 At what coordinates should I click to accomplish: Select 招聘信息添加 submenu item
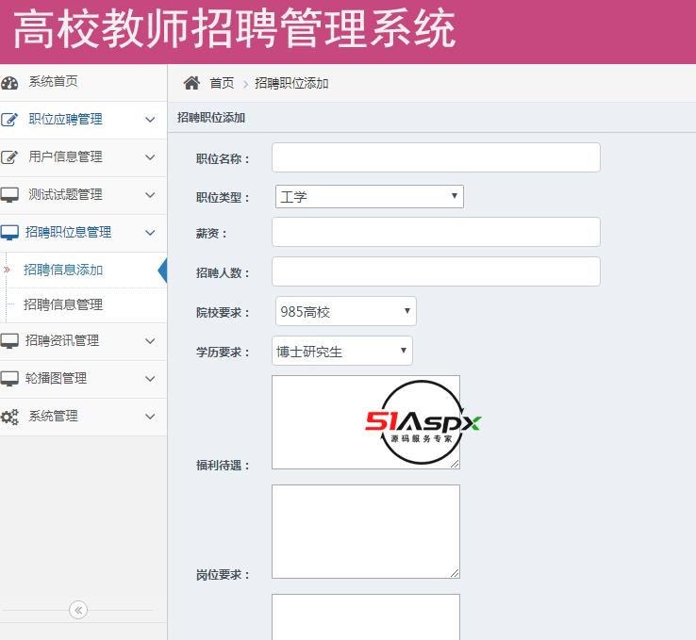tap(63, 271)
